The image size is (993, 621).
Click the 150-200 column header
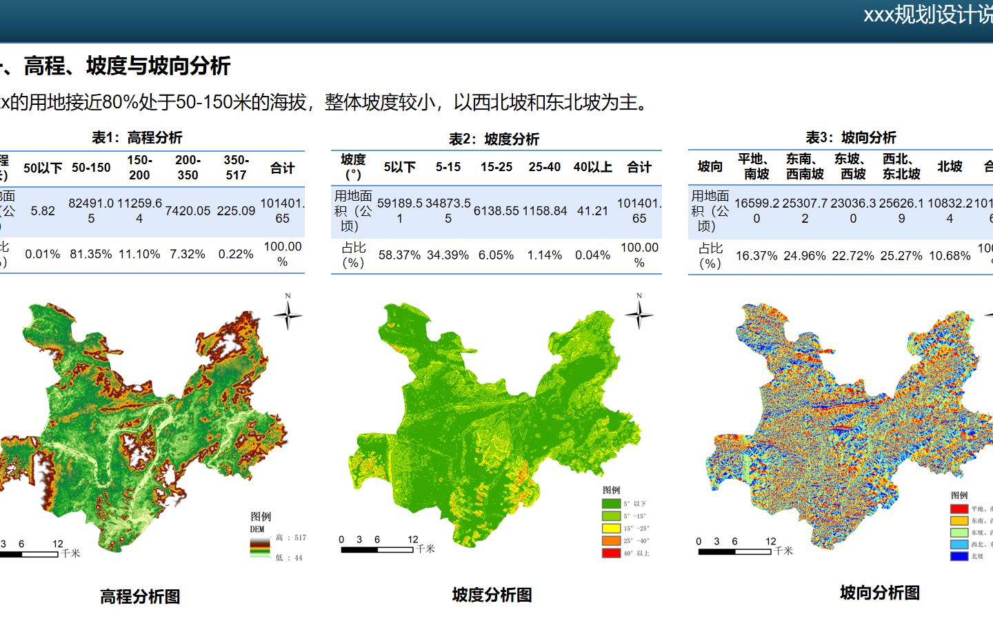(x=139, y=168)
